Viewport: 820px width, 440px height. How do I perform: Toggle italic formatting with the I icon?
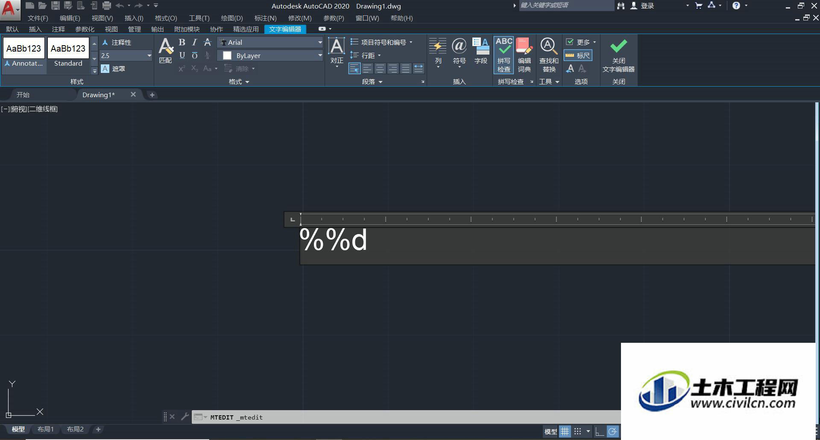point(195,42)
